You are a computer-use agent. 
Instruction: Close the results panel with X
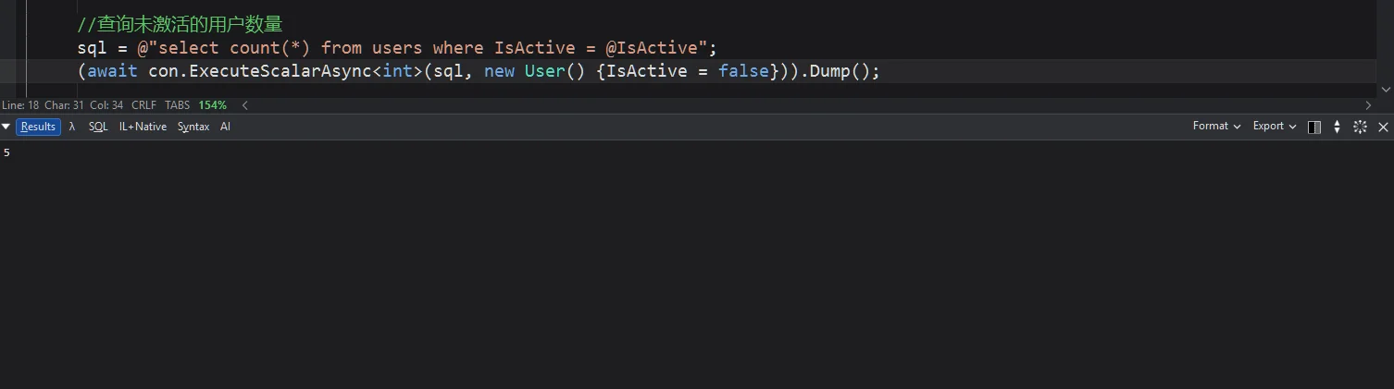coord(1383,127)
